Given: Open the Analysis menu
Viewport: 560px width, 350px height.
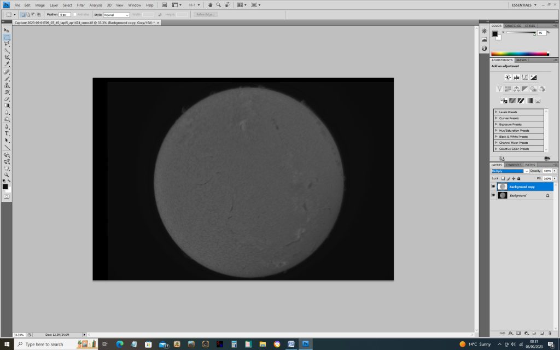Looking at the screenshot, I should (x=95, y=5).
